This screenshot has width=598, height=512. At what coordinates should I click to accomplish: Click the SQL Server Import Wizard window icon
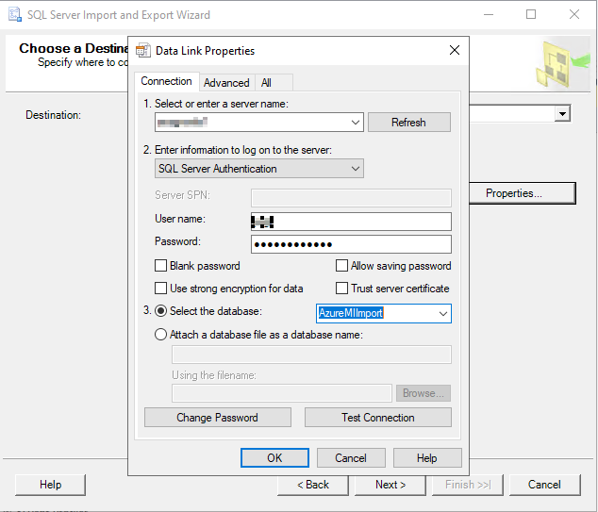point(15,14)
